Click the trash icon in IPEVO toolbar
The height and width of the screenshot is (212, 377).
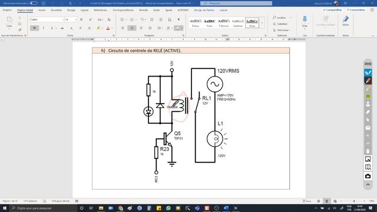click(368, 151)
